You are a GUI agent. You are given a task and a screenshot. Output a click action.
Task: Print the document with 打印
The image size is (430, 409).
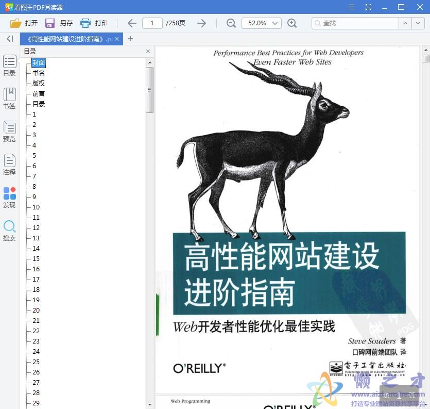[x=94, y=23]
